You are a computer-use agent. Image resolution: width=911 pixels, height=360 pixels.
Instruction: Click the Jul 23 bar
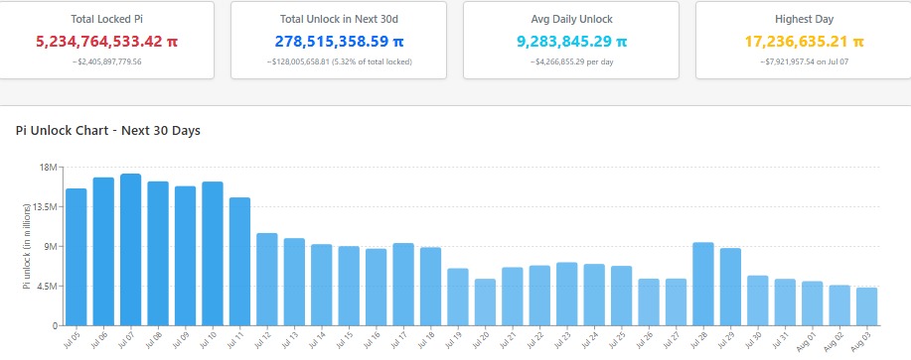[x=567, y=294]
